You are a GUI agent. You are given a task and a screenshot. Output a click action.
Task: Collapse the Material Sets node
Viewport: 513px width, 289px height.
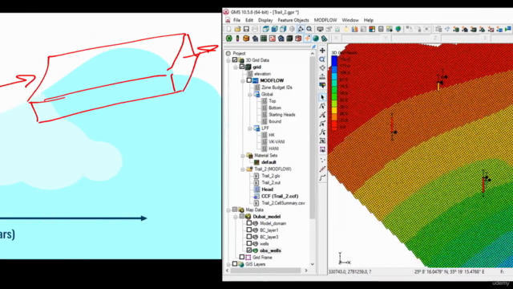pyautogui.click(x=243, y=156)
